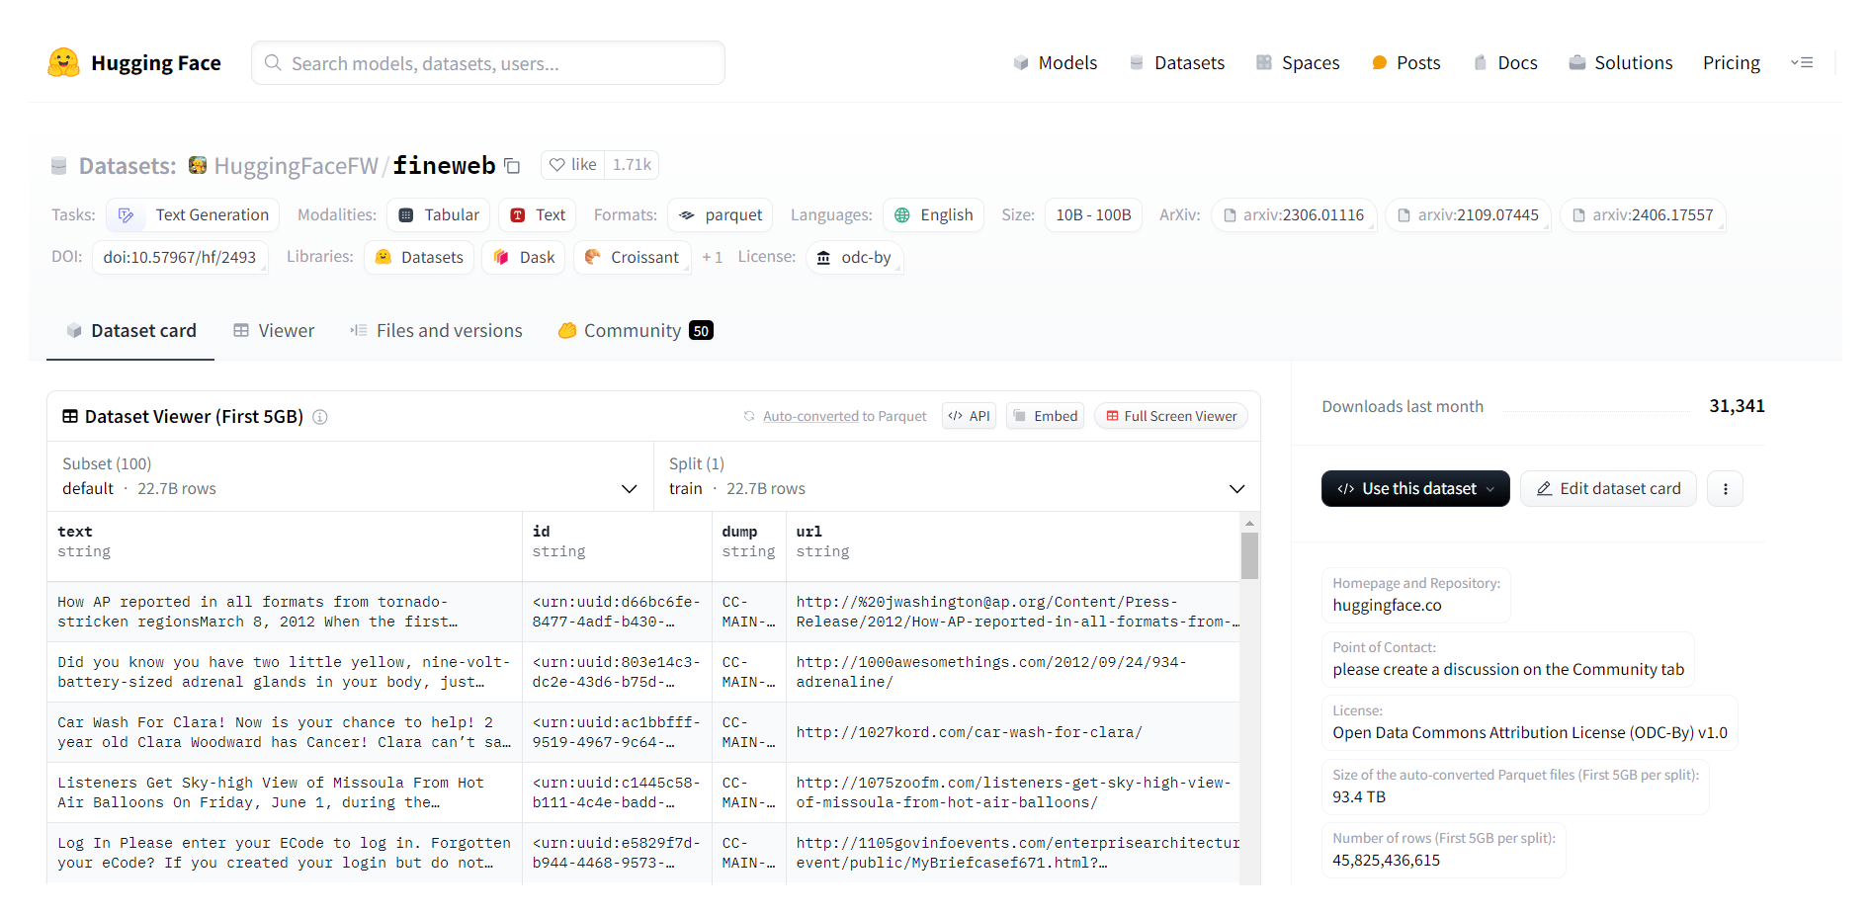Select the Text Generation task tag
Viewport: 1871px width, 914px height.
(x=194, y=215)
